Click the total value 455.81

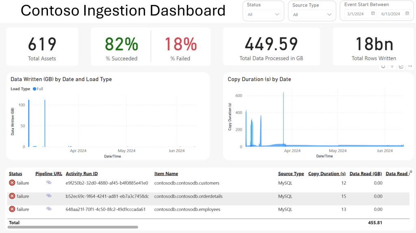(x=375, y=223)
